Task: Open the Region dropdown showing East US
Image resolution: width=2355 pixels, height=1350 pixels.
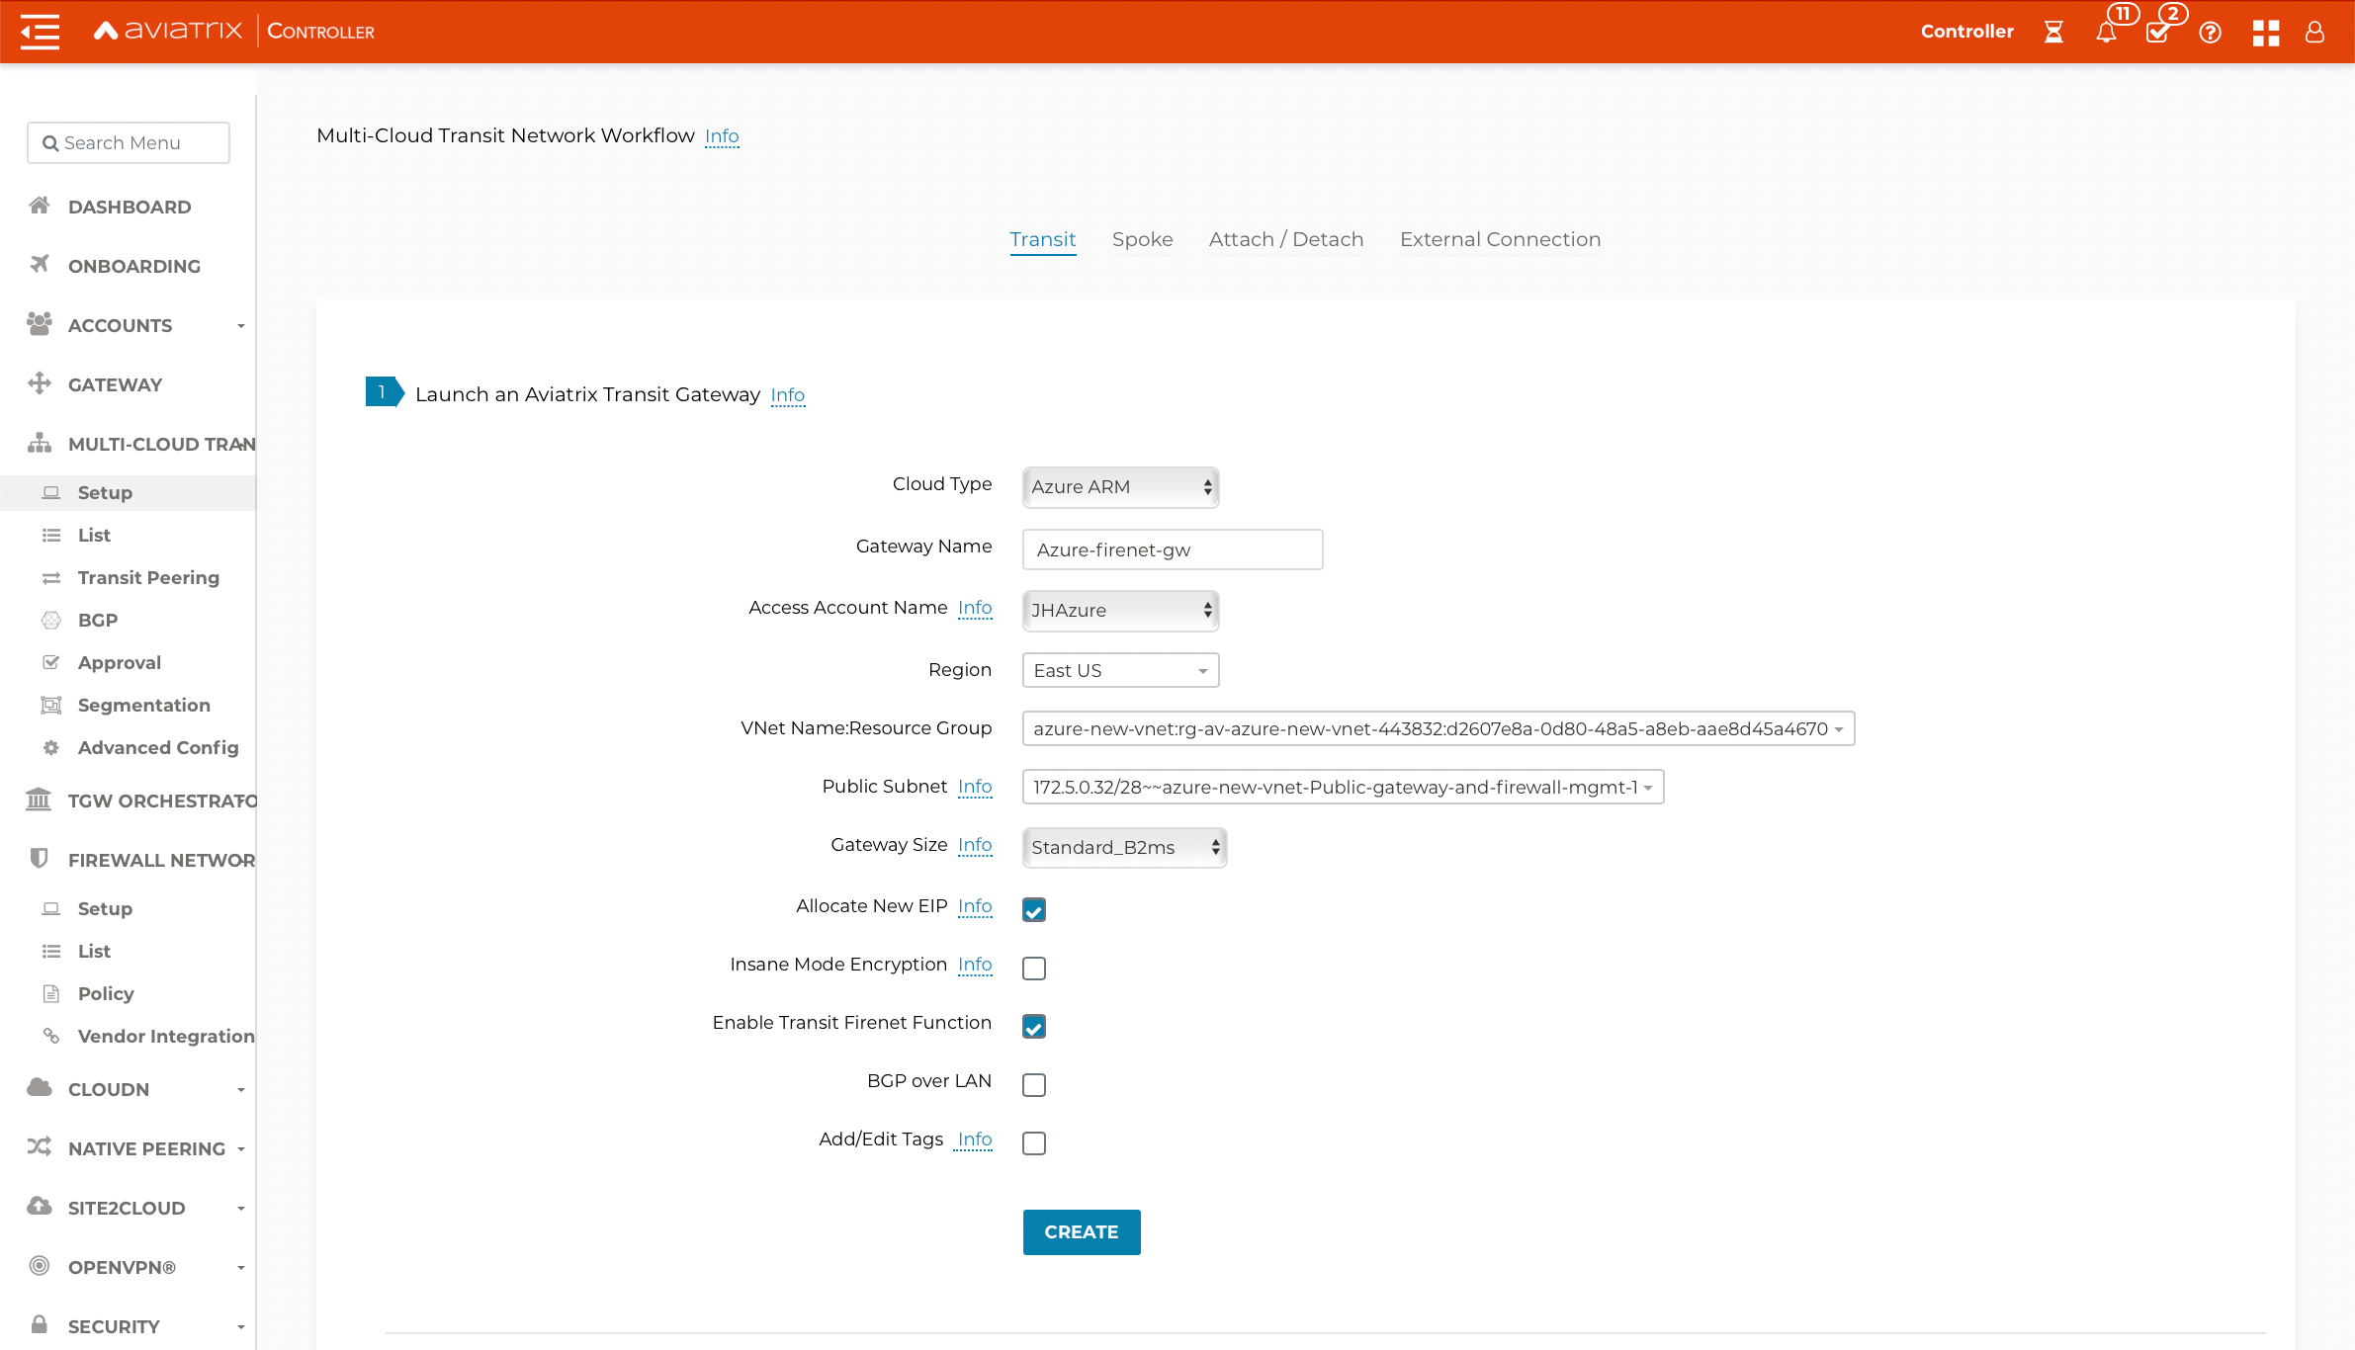Action: 1120,670
